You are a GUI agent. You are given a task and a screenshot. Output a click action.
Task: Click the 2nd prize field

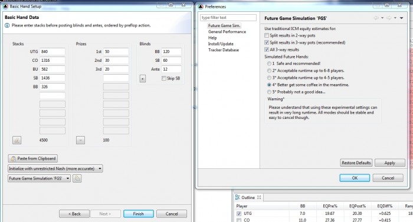pos(116,60)
